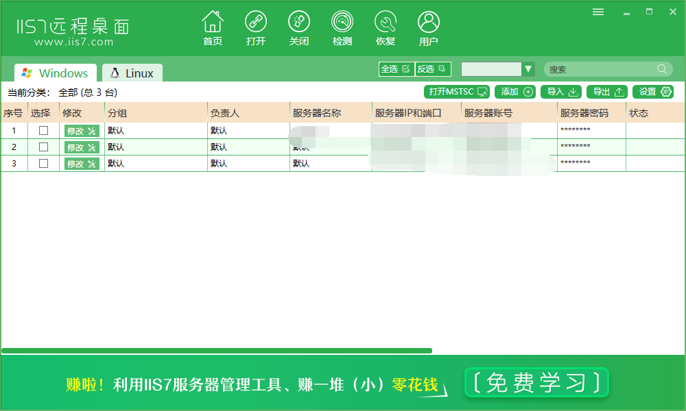Click the magnifier icon in the search box

click(661, 69)
